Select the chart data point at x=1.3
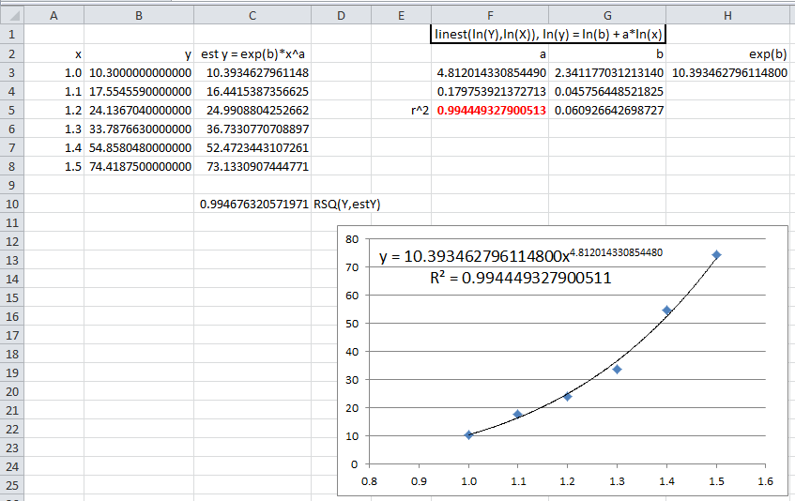Screen dimensions: 795x501 [617, 370]
